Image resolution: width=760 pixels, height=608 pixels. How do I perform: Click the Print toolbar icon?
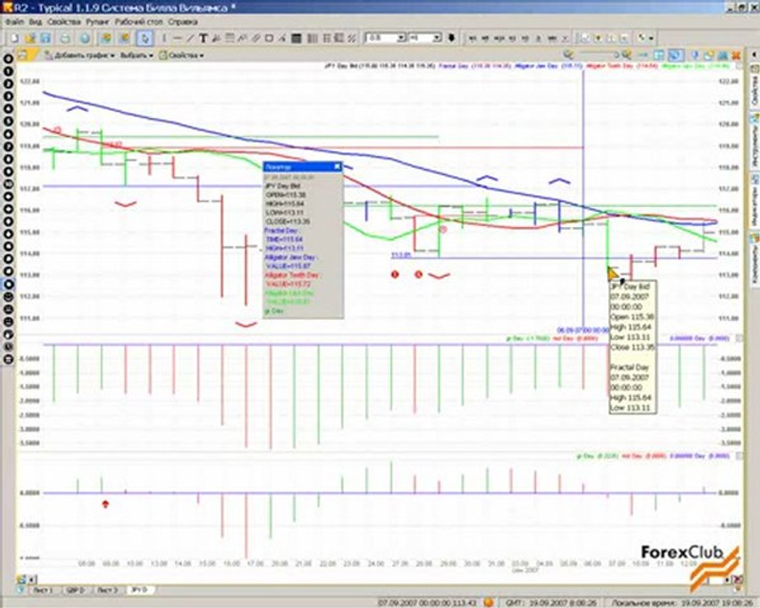[65, 38]
